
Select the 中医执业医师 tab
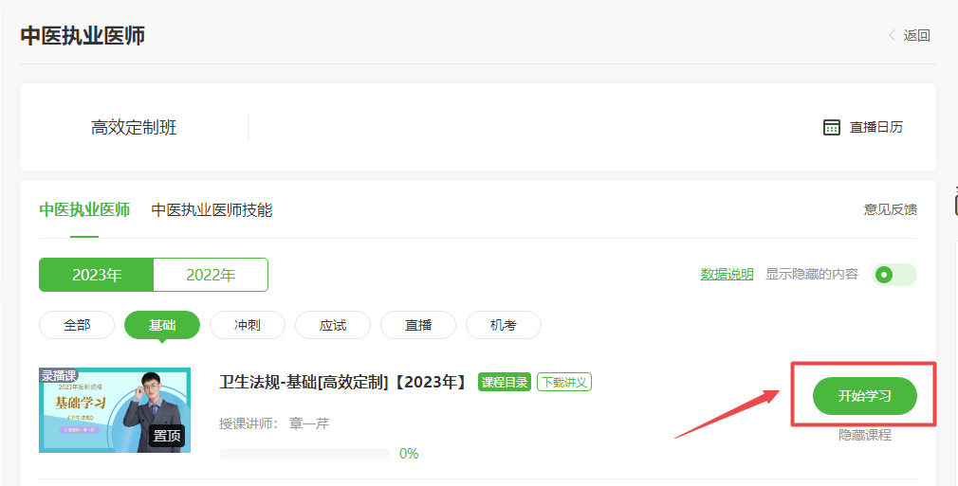click(84, 210)
